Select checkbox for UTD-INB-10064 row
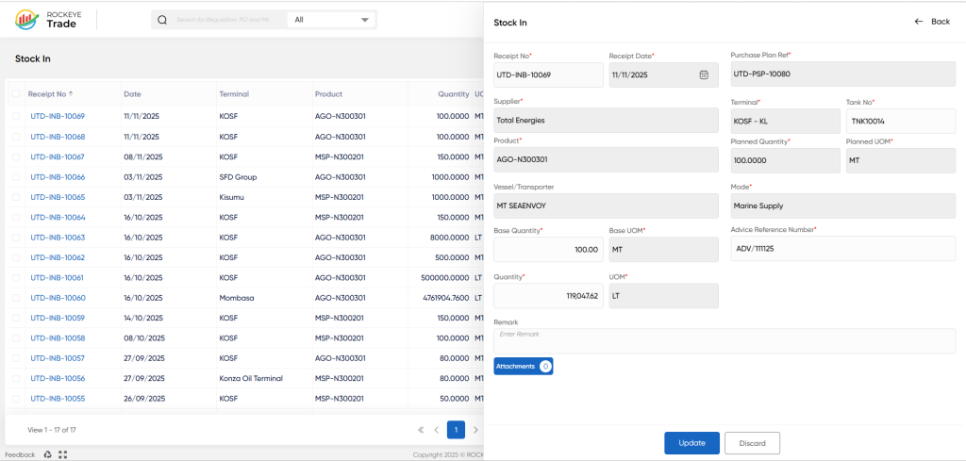Viewport: 966px width, 461px height. click(16, 217)
